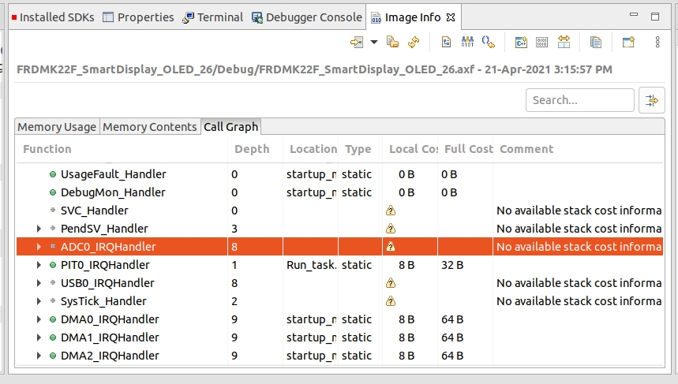Image resolution: width=678 pixels, height=384 pixels.
Task: Click the C++ icon in the toolbar
Action: 521,42
